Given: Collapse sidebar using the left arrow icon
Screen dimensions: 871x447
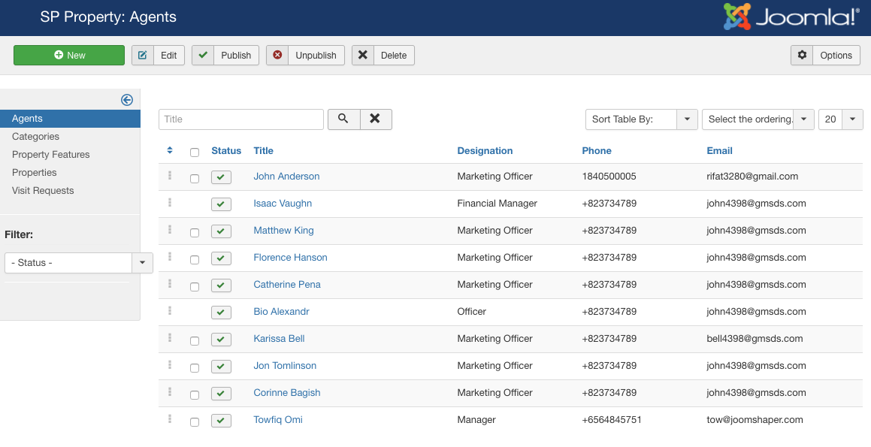Looking at the screenshot, I should pyautogui.click(x=127, y=100).
